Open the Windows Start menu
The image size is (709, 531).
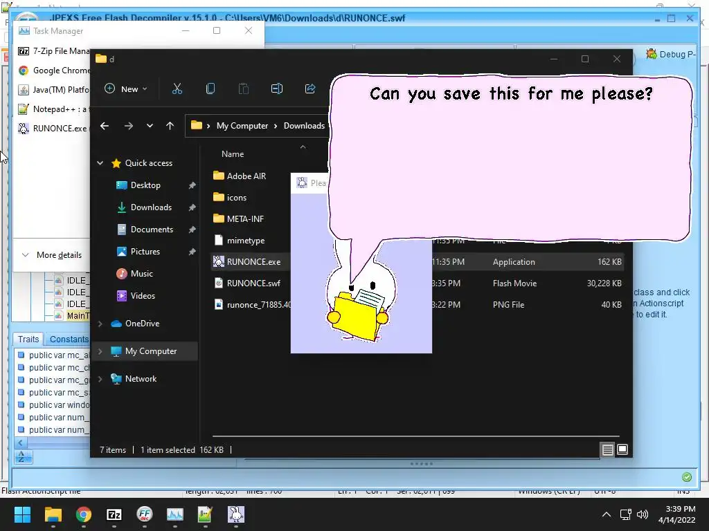[x=22, y=514]
